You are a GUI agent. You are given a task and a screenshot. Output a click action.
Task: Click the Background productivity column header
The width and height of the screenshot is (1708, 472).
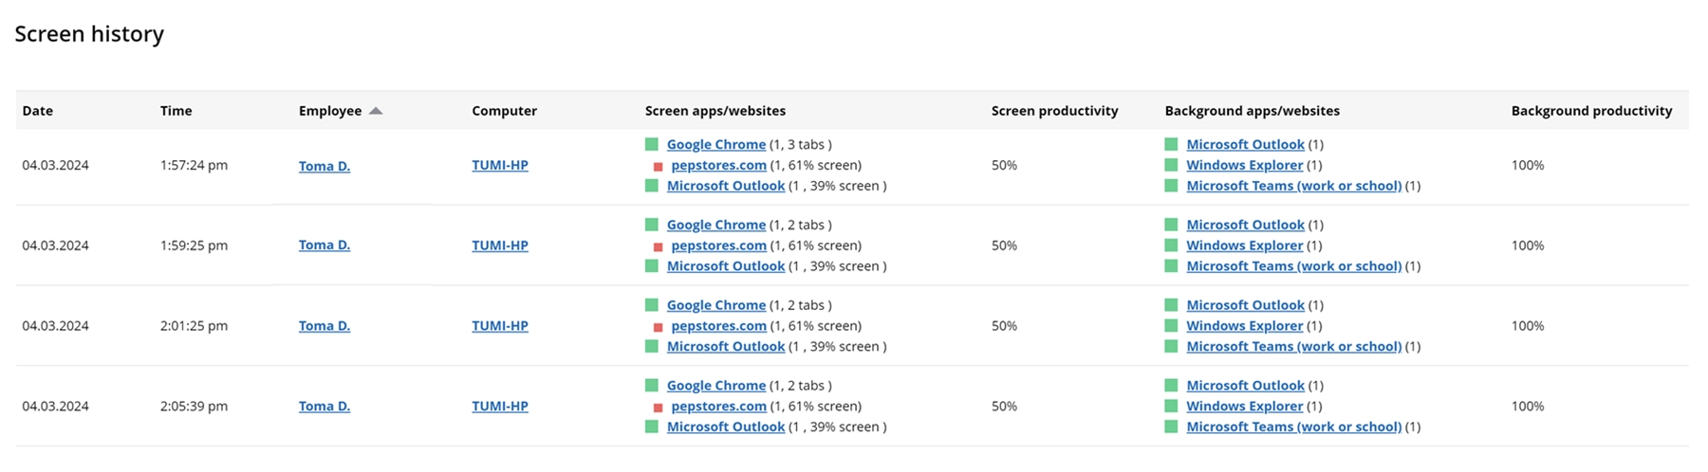tap(1591, 111)
